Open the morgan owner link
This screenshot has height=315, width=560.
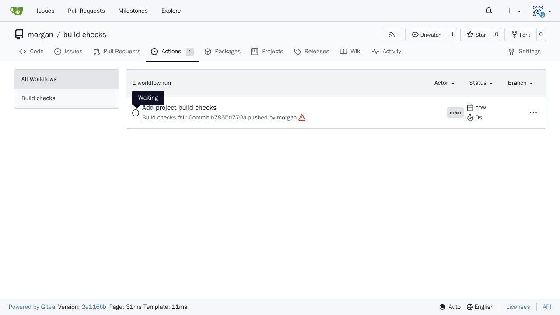pos(40,35)
